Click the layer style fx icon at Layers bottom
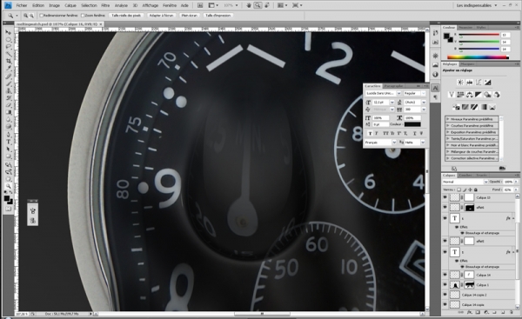Image resolution: width=522 pixels, height=319 pixels. [x=470, y=312]
